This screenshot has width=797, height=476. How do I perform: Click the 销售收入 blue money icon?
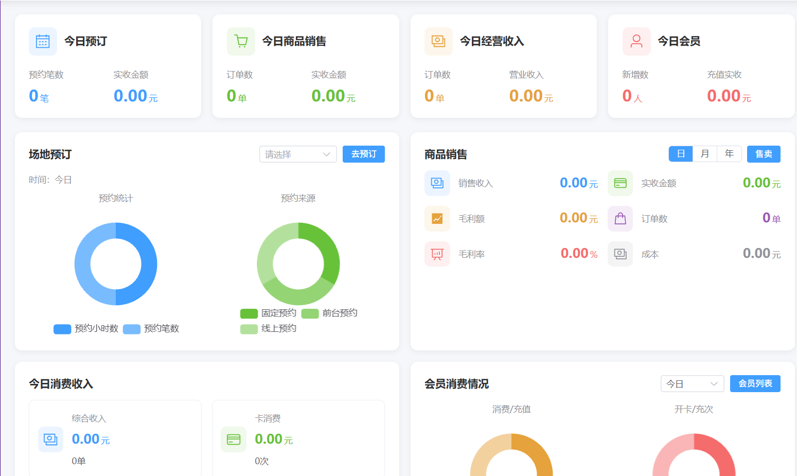[437, 183]
